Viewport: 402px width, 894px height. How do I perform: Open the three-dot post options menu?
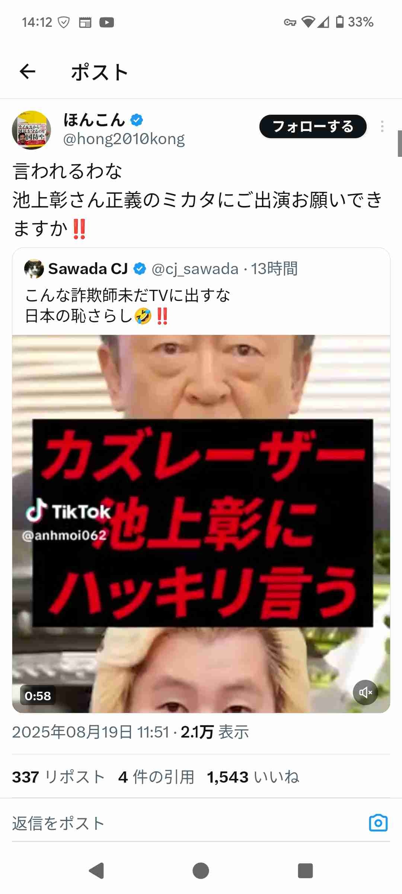coord(382,127)
